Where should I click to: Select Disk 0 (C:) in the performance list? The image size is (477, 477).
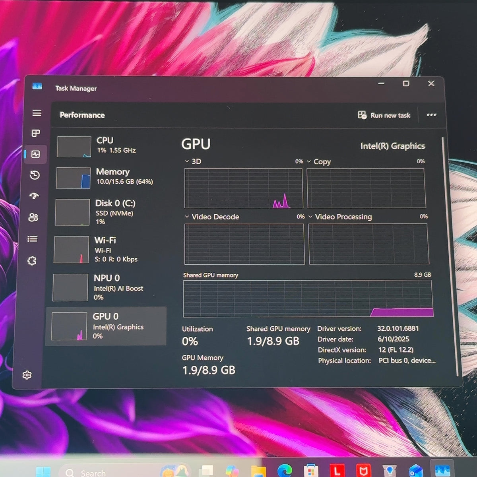click(110, 212)
